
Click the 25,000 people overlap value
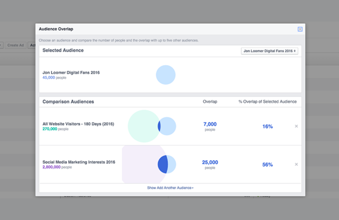[x=210, y=163]
